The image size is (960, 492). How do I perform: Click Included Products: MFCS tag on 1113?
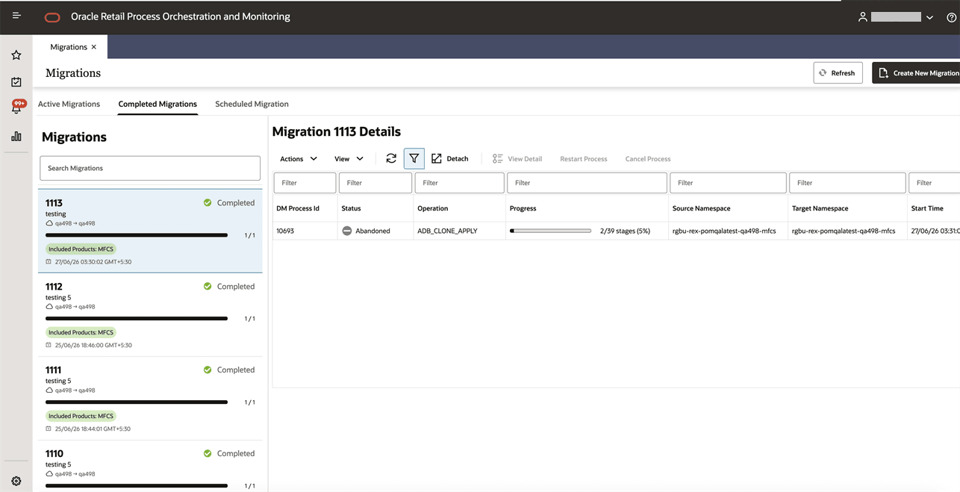(x=81, y=249)
